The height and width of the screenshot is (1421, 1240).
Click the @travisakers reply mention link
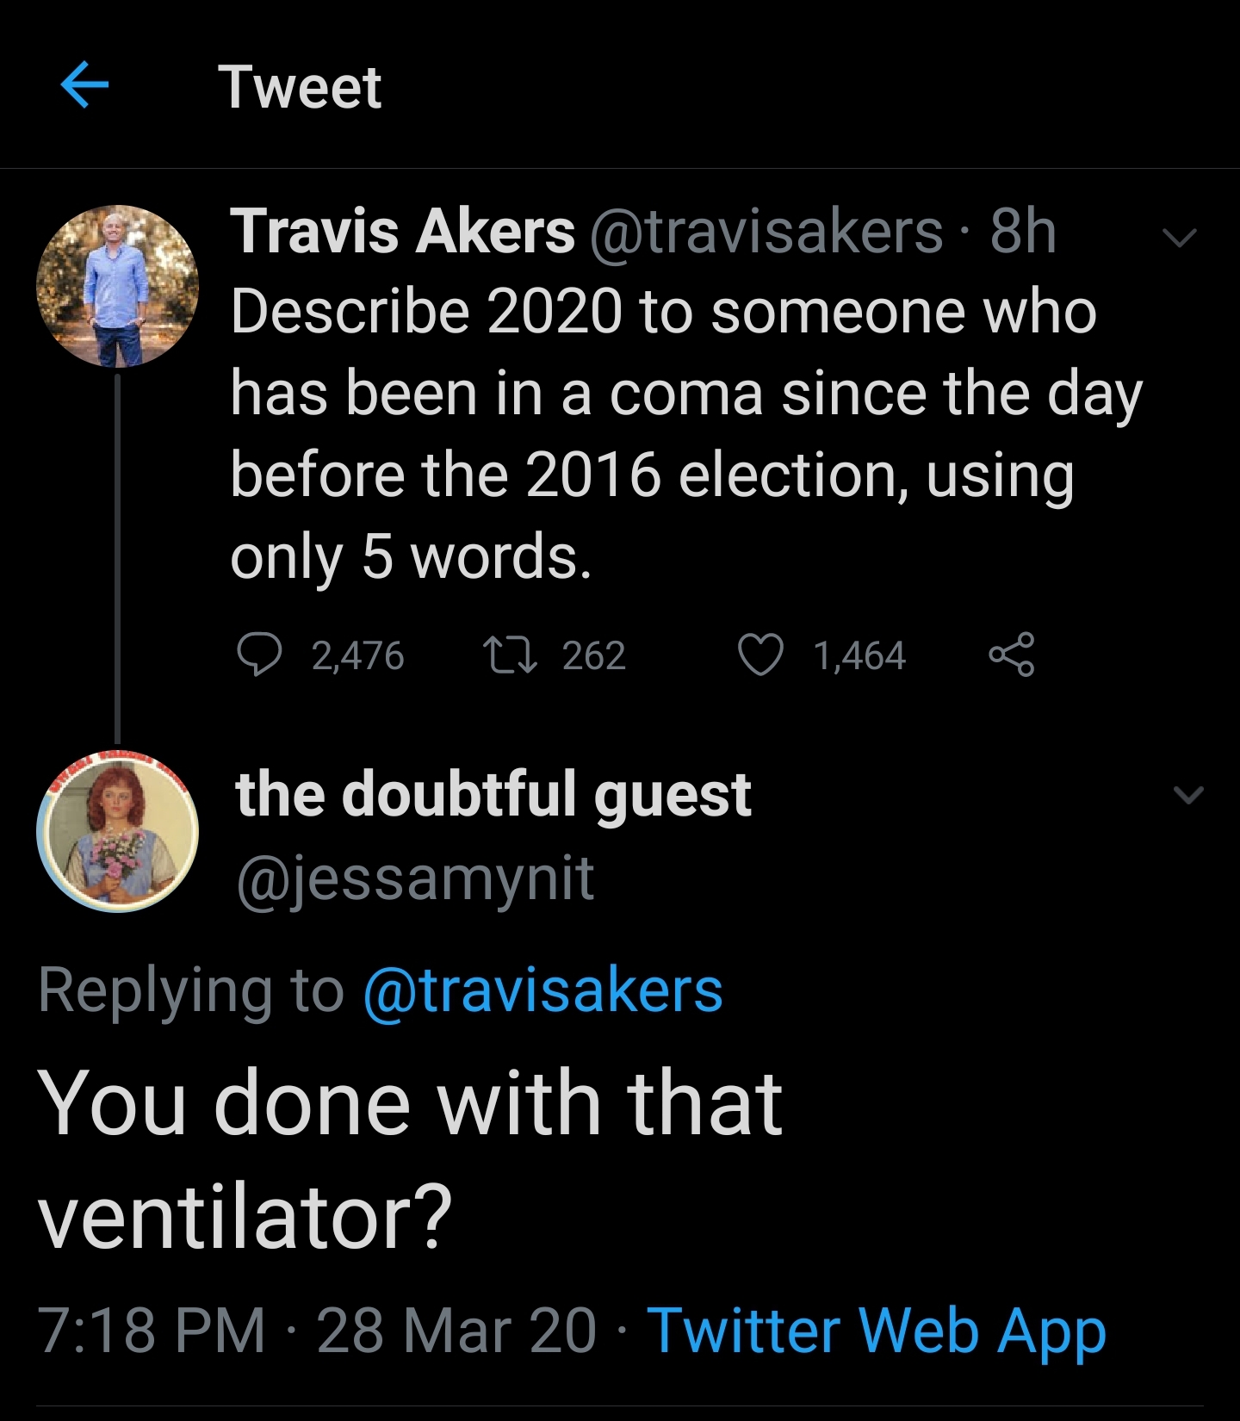tap(542, 990)
